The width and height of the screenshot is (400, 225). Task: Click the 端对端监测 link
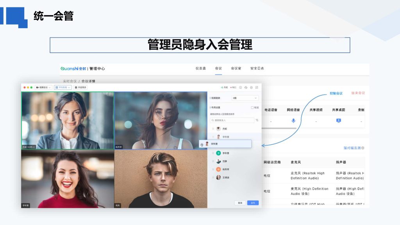(352, 148)
